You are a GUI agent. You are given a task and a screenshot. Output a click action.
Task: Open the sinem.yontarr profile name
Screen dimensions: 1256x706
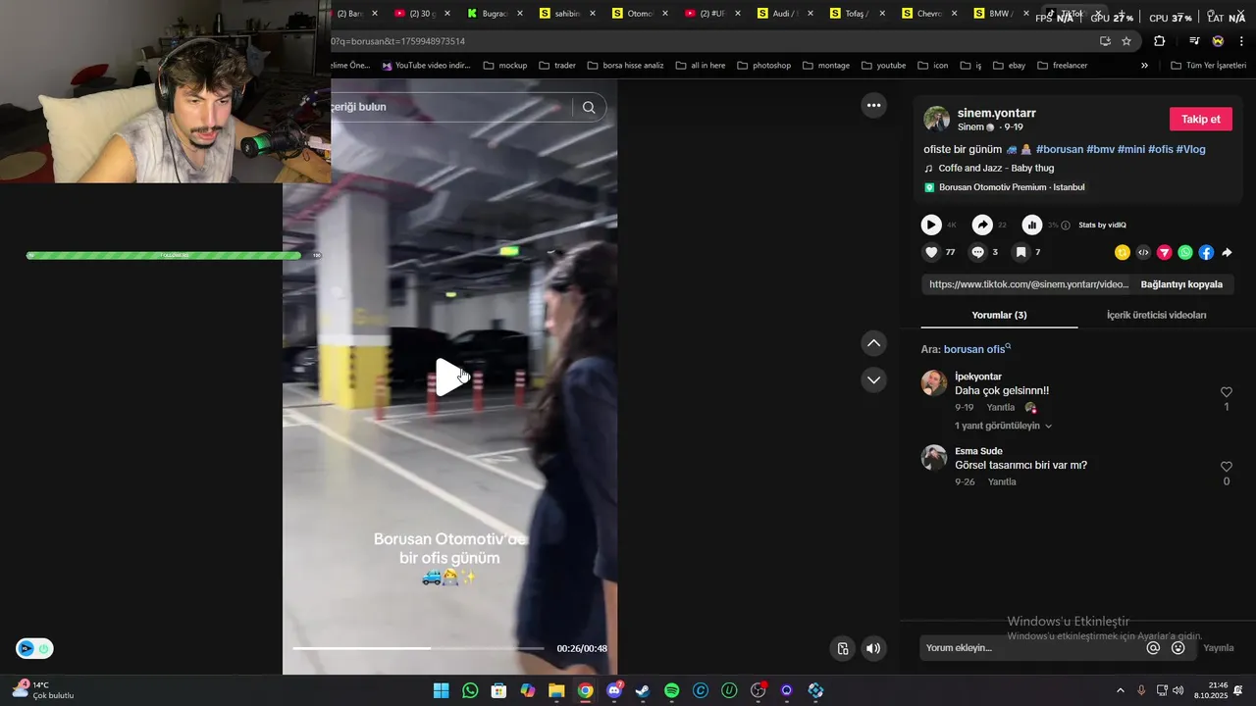coord(996,113)
